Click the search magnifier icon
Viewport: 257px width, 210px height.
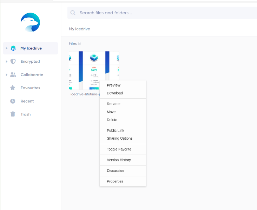tap(73, 13)
